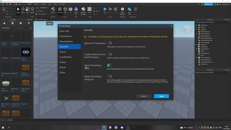The height and width of the screenshot is (130, 231).
Task: Open the Material Manager
Action: click(x=83, y=10)
